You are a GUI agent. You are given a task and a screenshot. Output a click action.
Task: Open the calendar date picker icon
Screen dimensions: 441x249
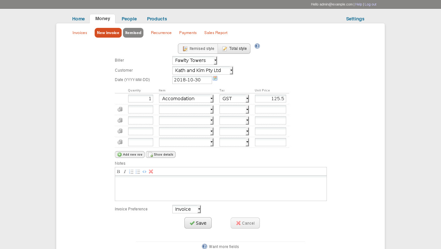(215, 78)
